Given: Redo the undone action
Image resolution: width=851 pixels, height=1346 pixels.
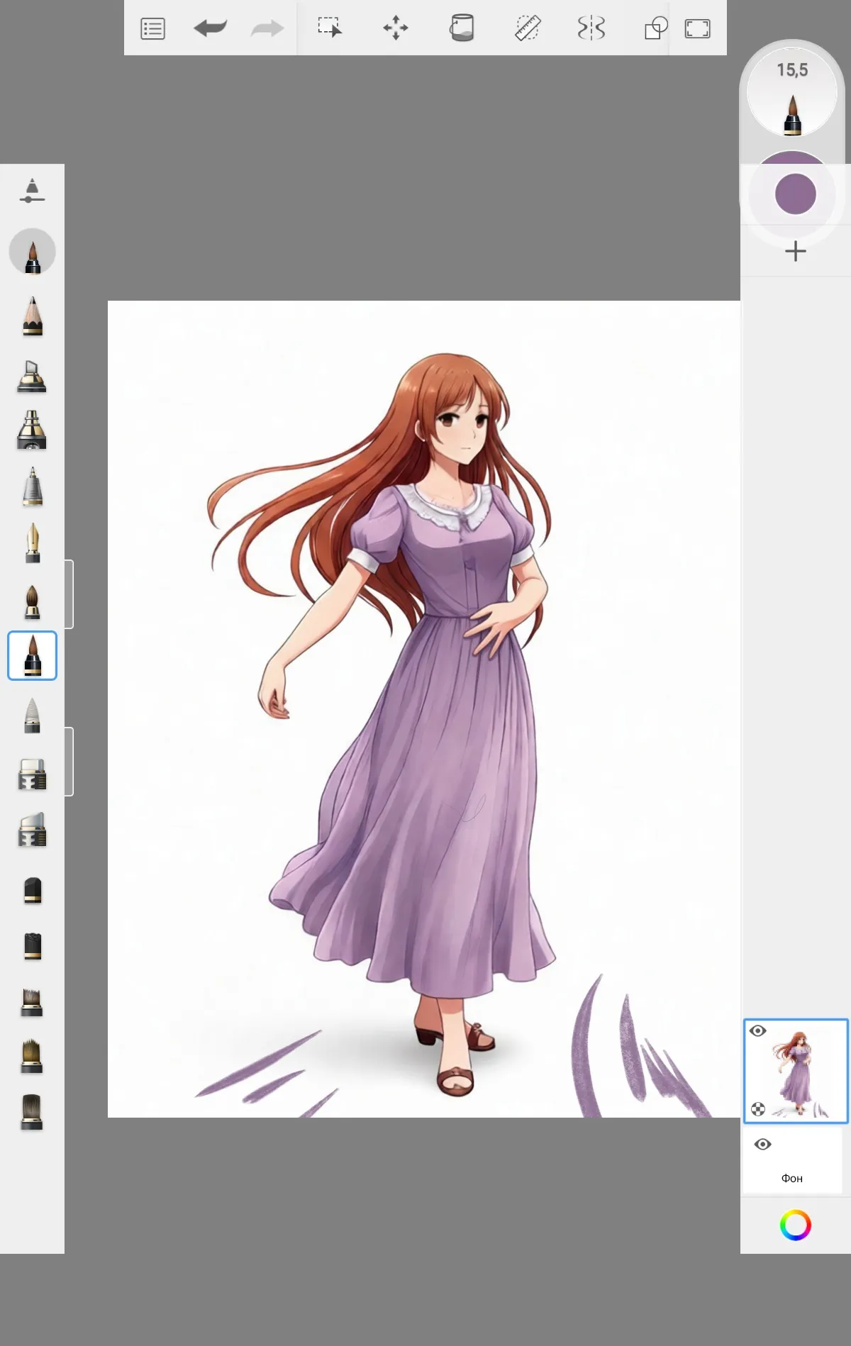Looking at the screenshot, I should pyautogui.click(x=267, y=28).
